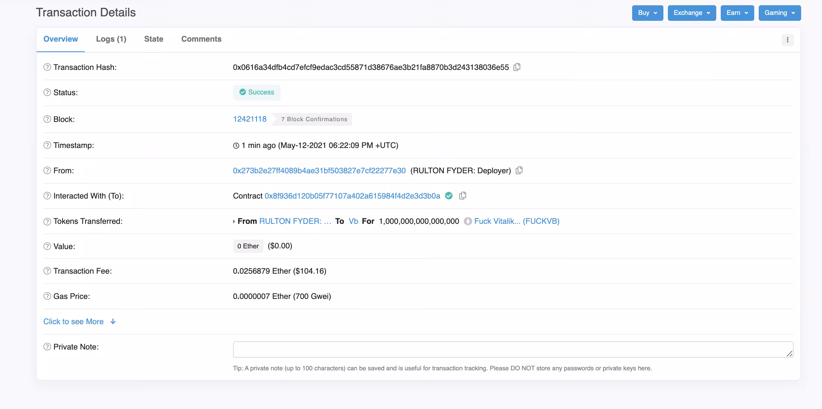This screenshot has width=822, height=409.
Task: Open the RULTON FYDER deployer address link
Action: (319, 171)
